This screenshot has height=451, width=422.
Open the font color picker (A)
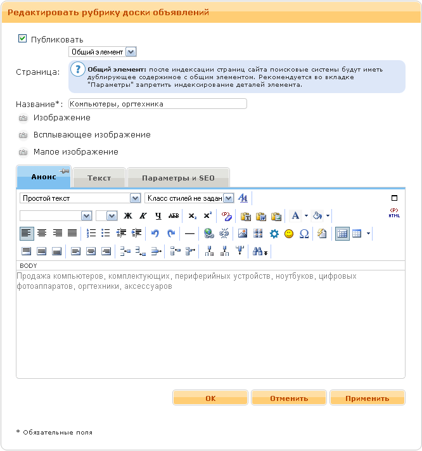(x=295, y=216)
